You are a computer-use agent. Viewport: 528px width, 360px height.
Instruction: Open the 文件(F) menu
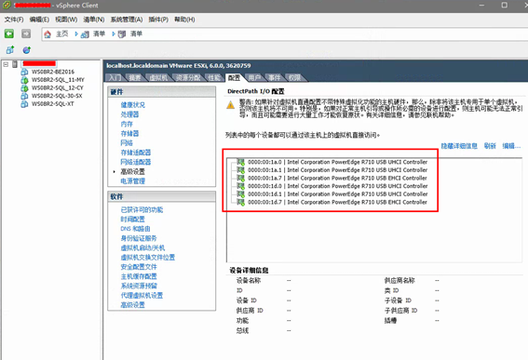coord(14,20)
